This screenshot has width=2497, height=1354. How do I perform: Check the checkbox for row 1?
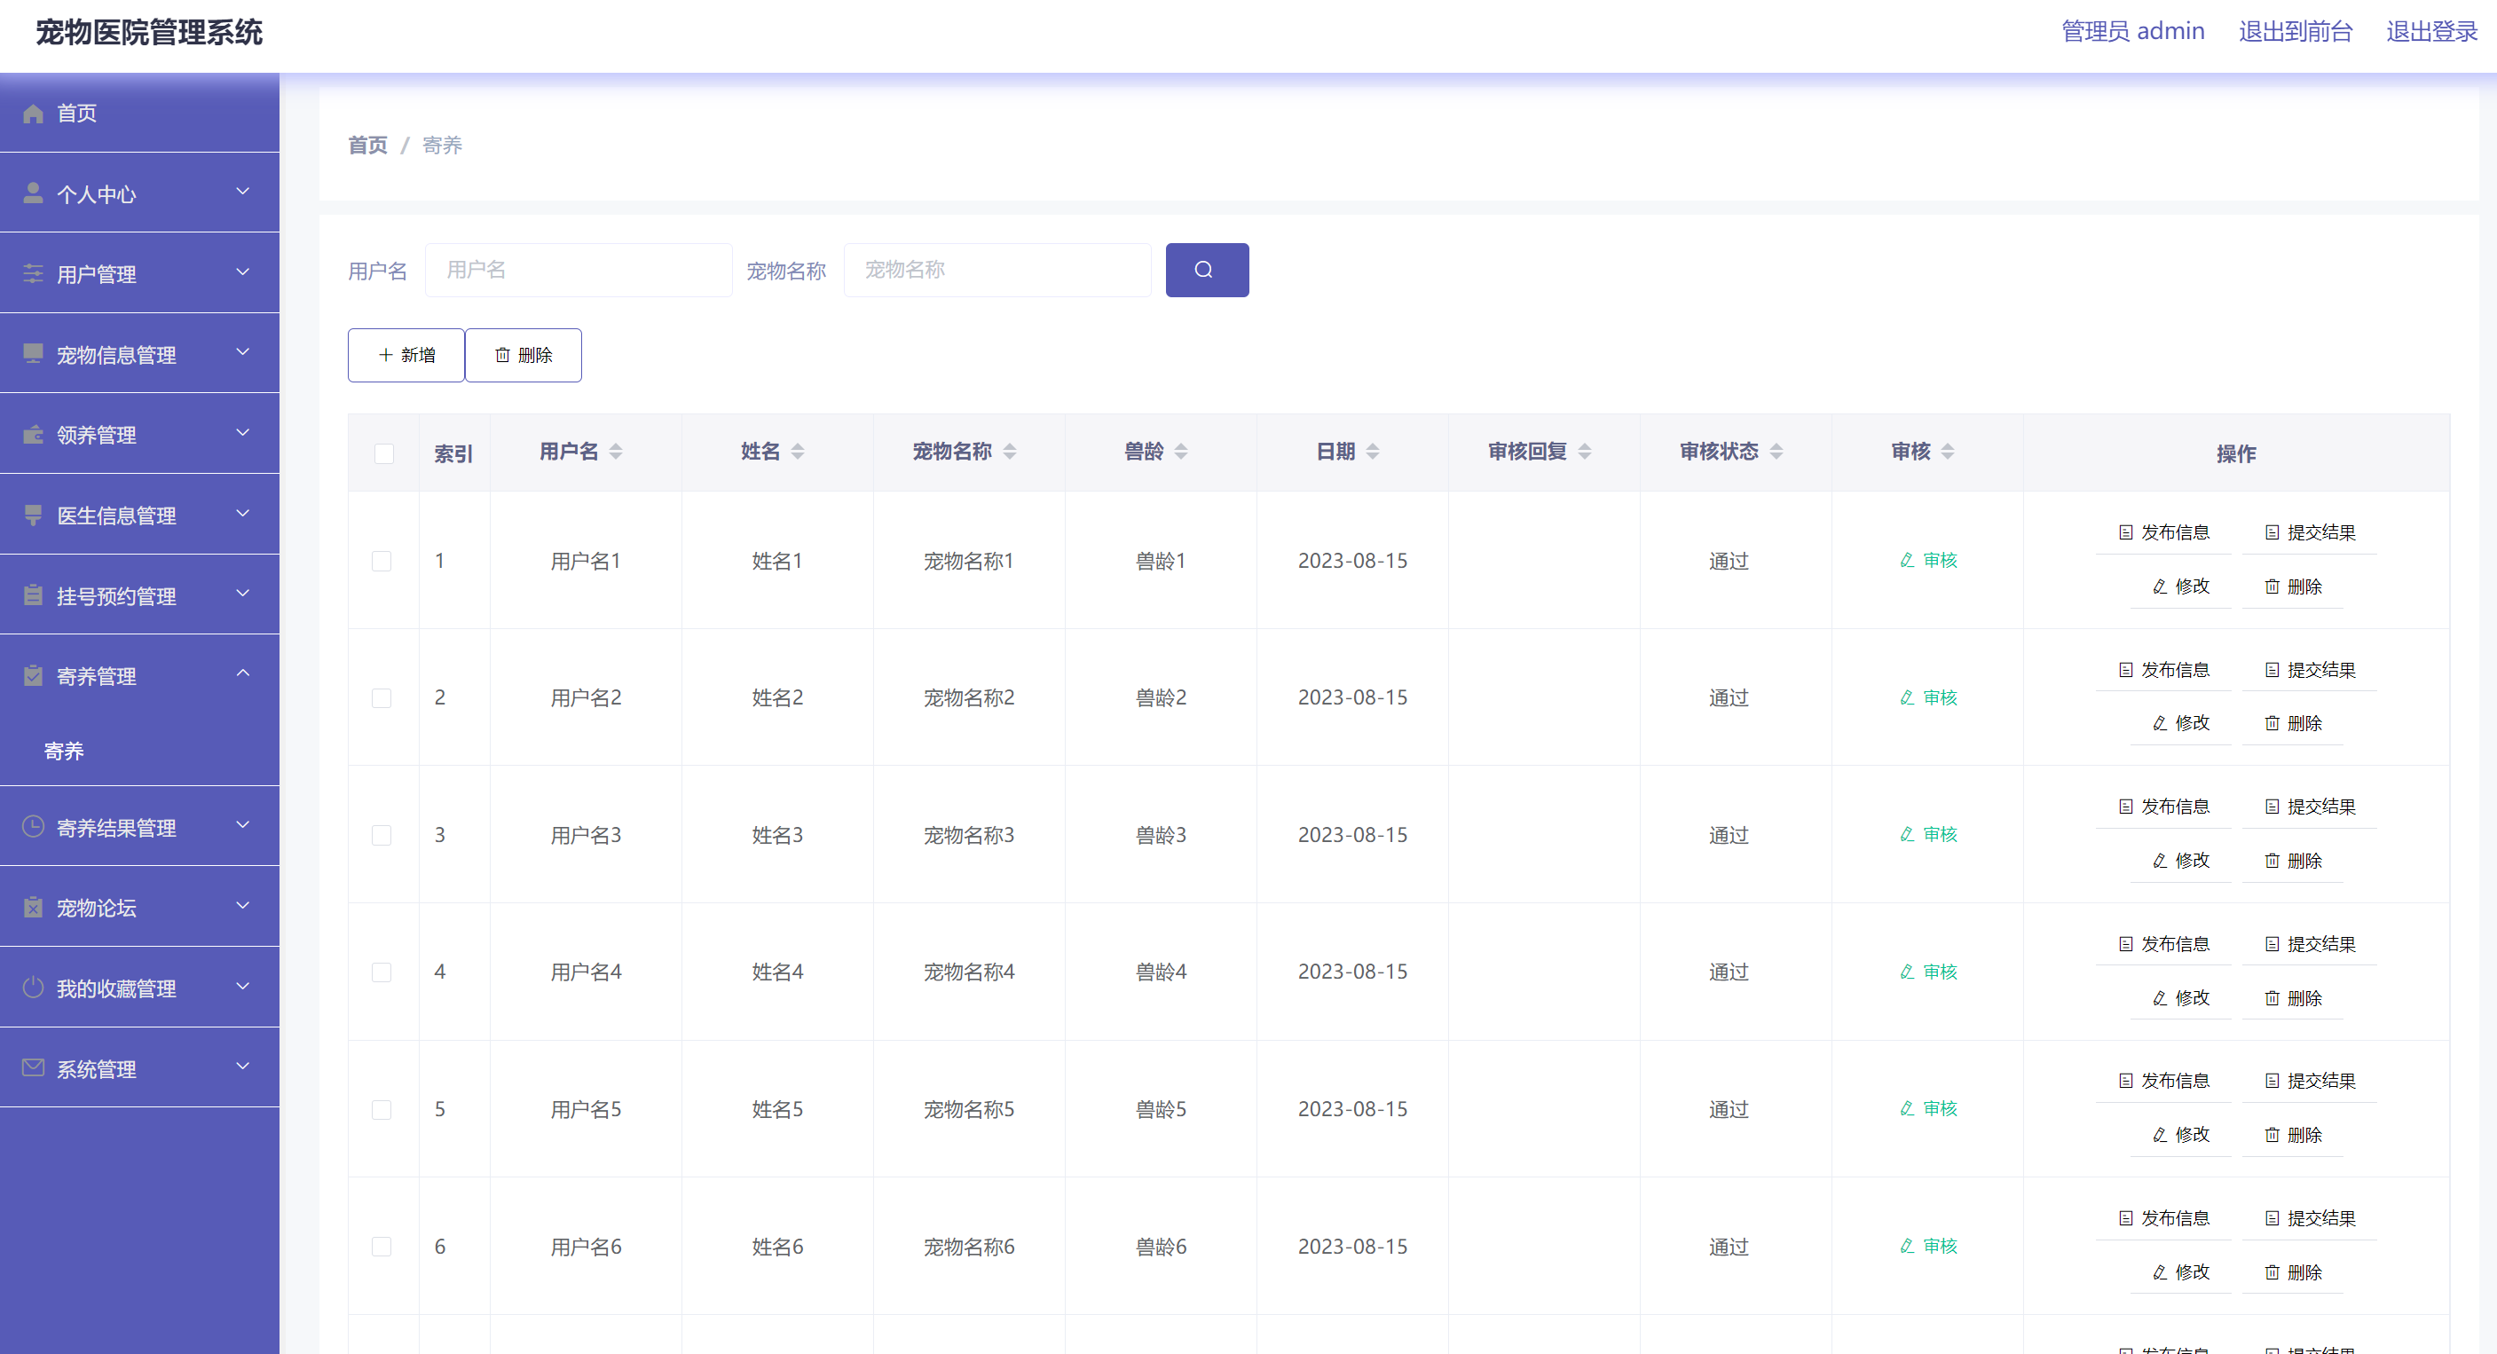pos(382,561)
